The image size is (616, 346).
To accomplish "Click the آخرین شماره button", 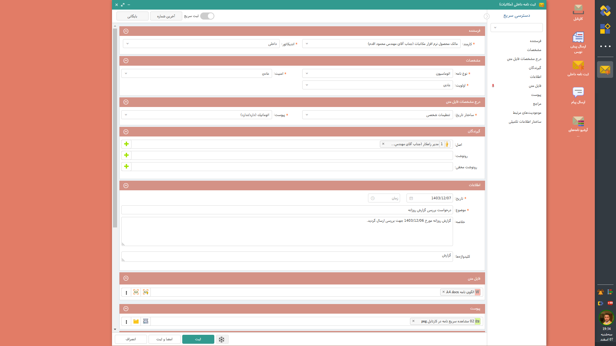I will (x=166, y=16).
